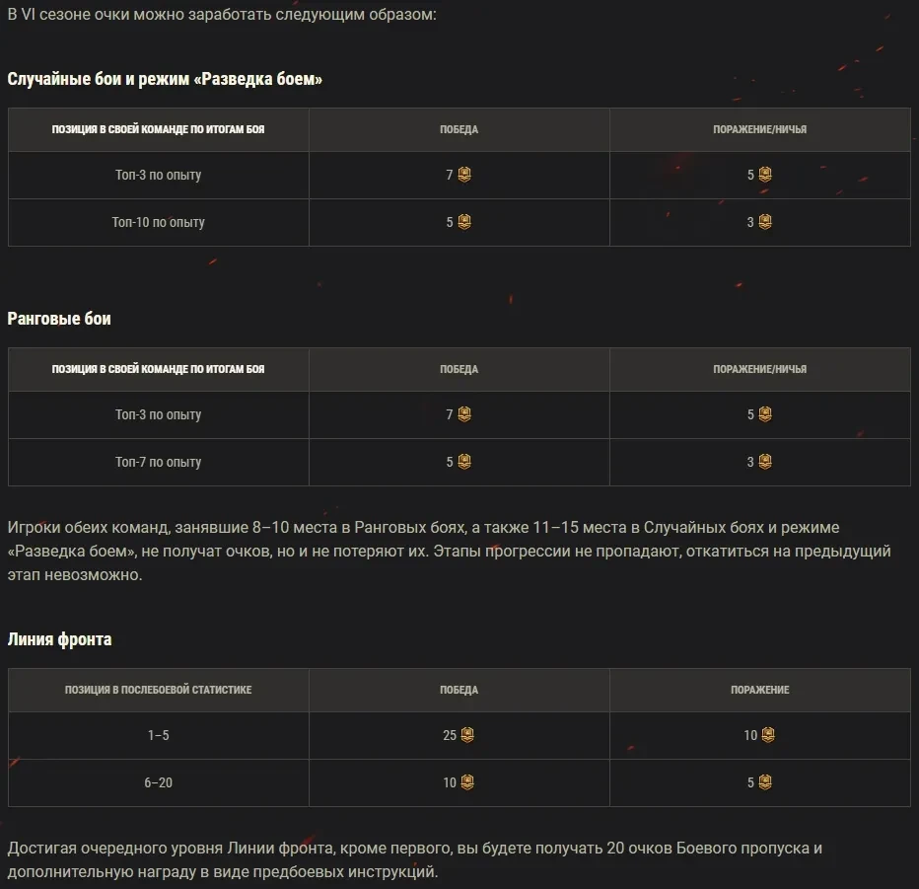The width and height of the screenshot is (919, 889).
Task: Click points icon beside 7 in Случайные бои table
Action: click(464, 175)
